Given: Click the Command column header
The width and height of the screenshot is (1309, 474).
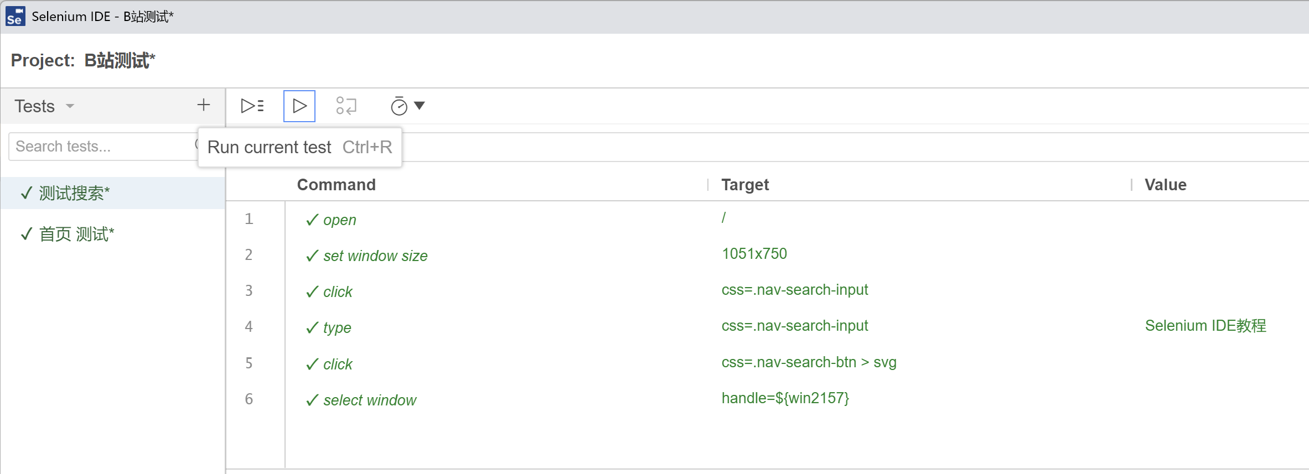Looking at the screenshot, I should pyautogui.click(x=336, y=185).
